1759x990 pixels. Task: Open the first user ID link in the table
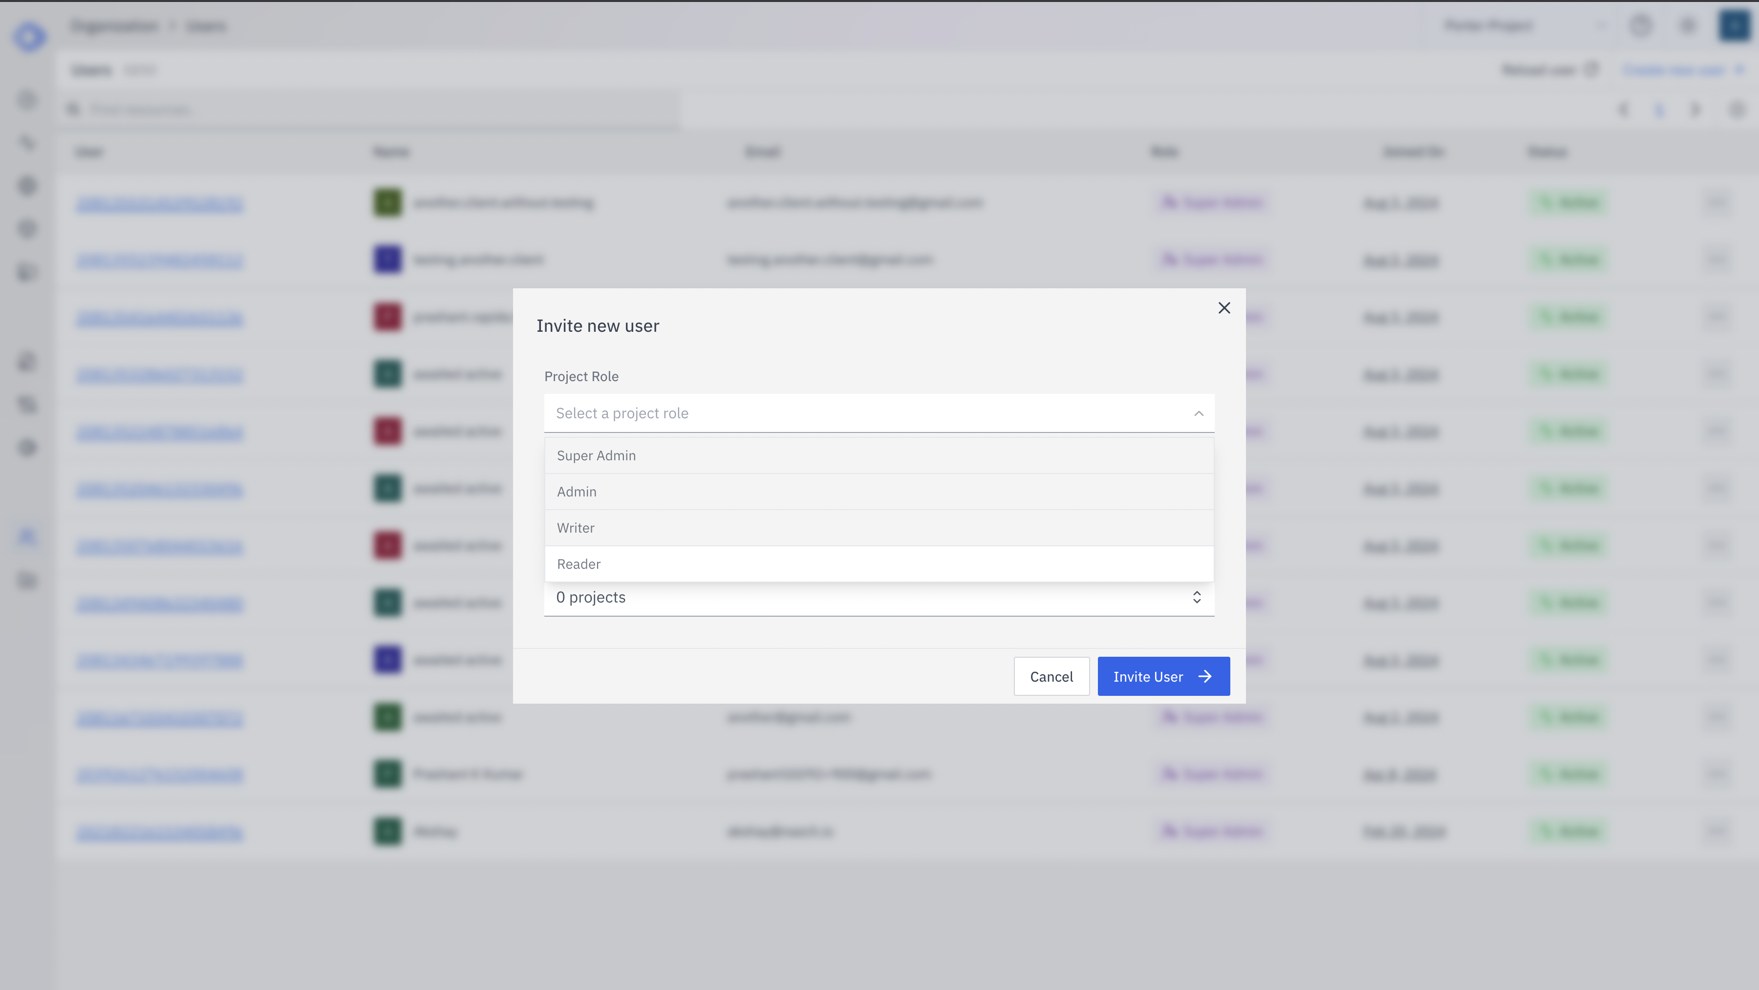click(x=159, y=203)
